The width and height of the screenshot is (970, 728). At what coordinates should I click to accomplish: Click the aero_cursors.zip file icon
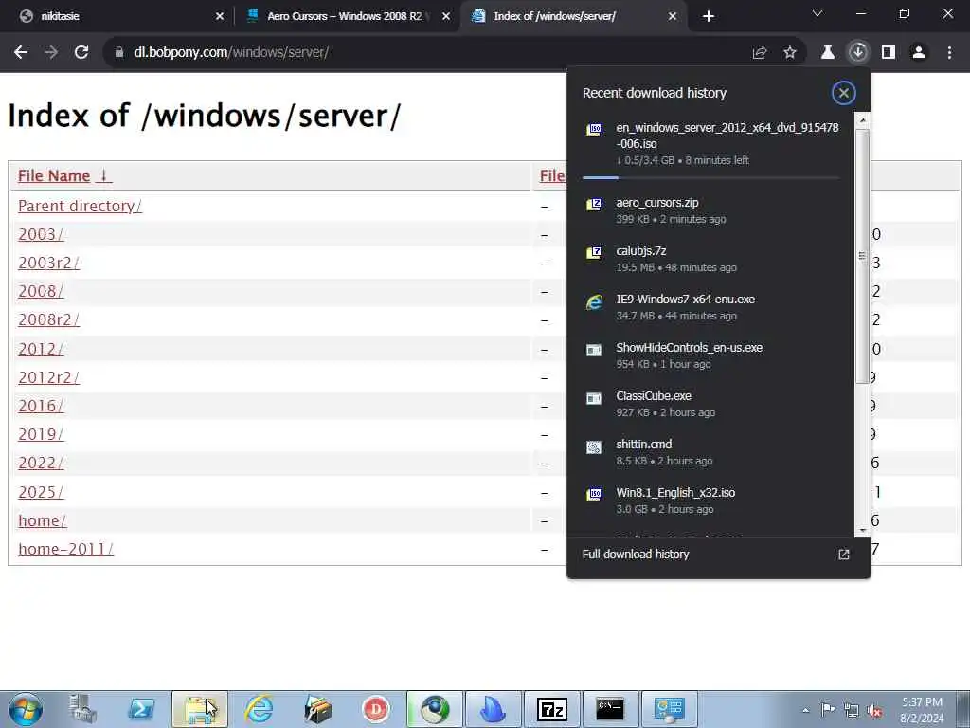click(594, 204)
